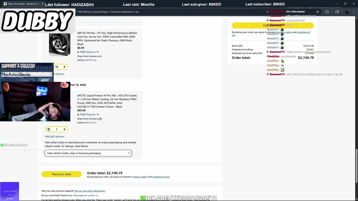
Task: Click the Items (20): summary label
Action: click(x=237, y=46)
